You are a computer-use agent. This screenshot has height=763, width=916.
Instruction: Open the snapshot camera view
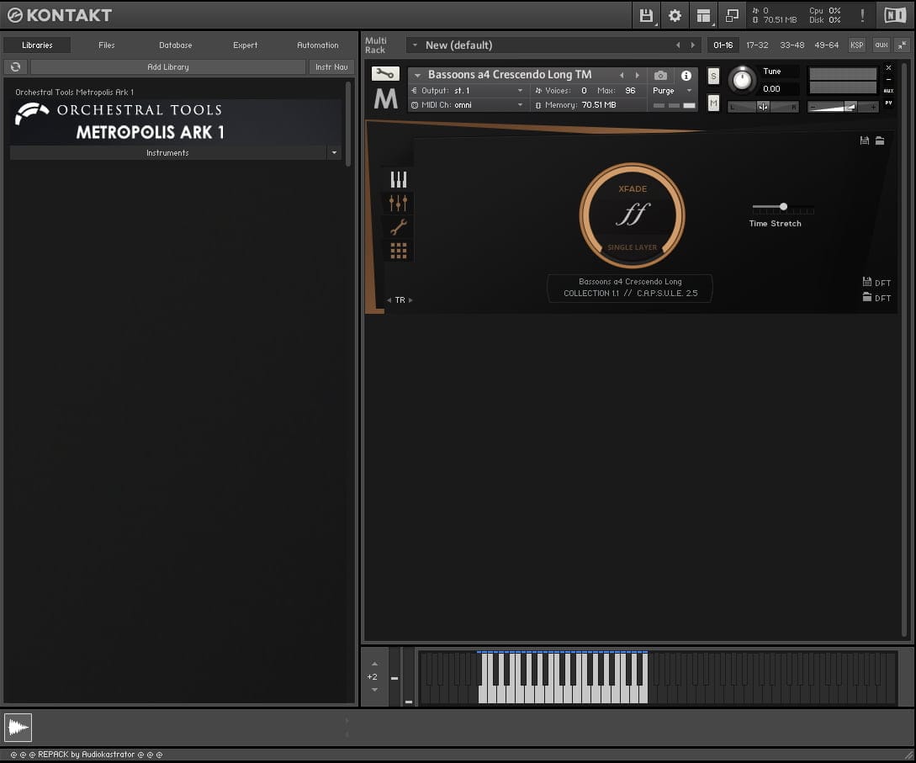[660, 76]
